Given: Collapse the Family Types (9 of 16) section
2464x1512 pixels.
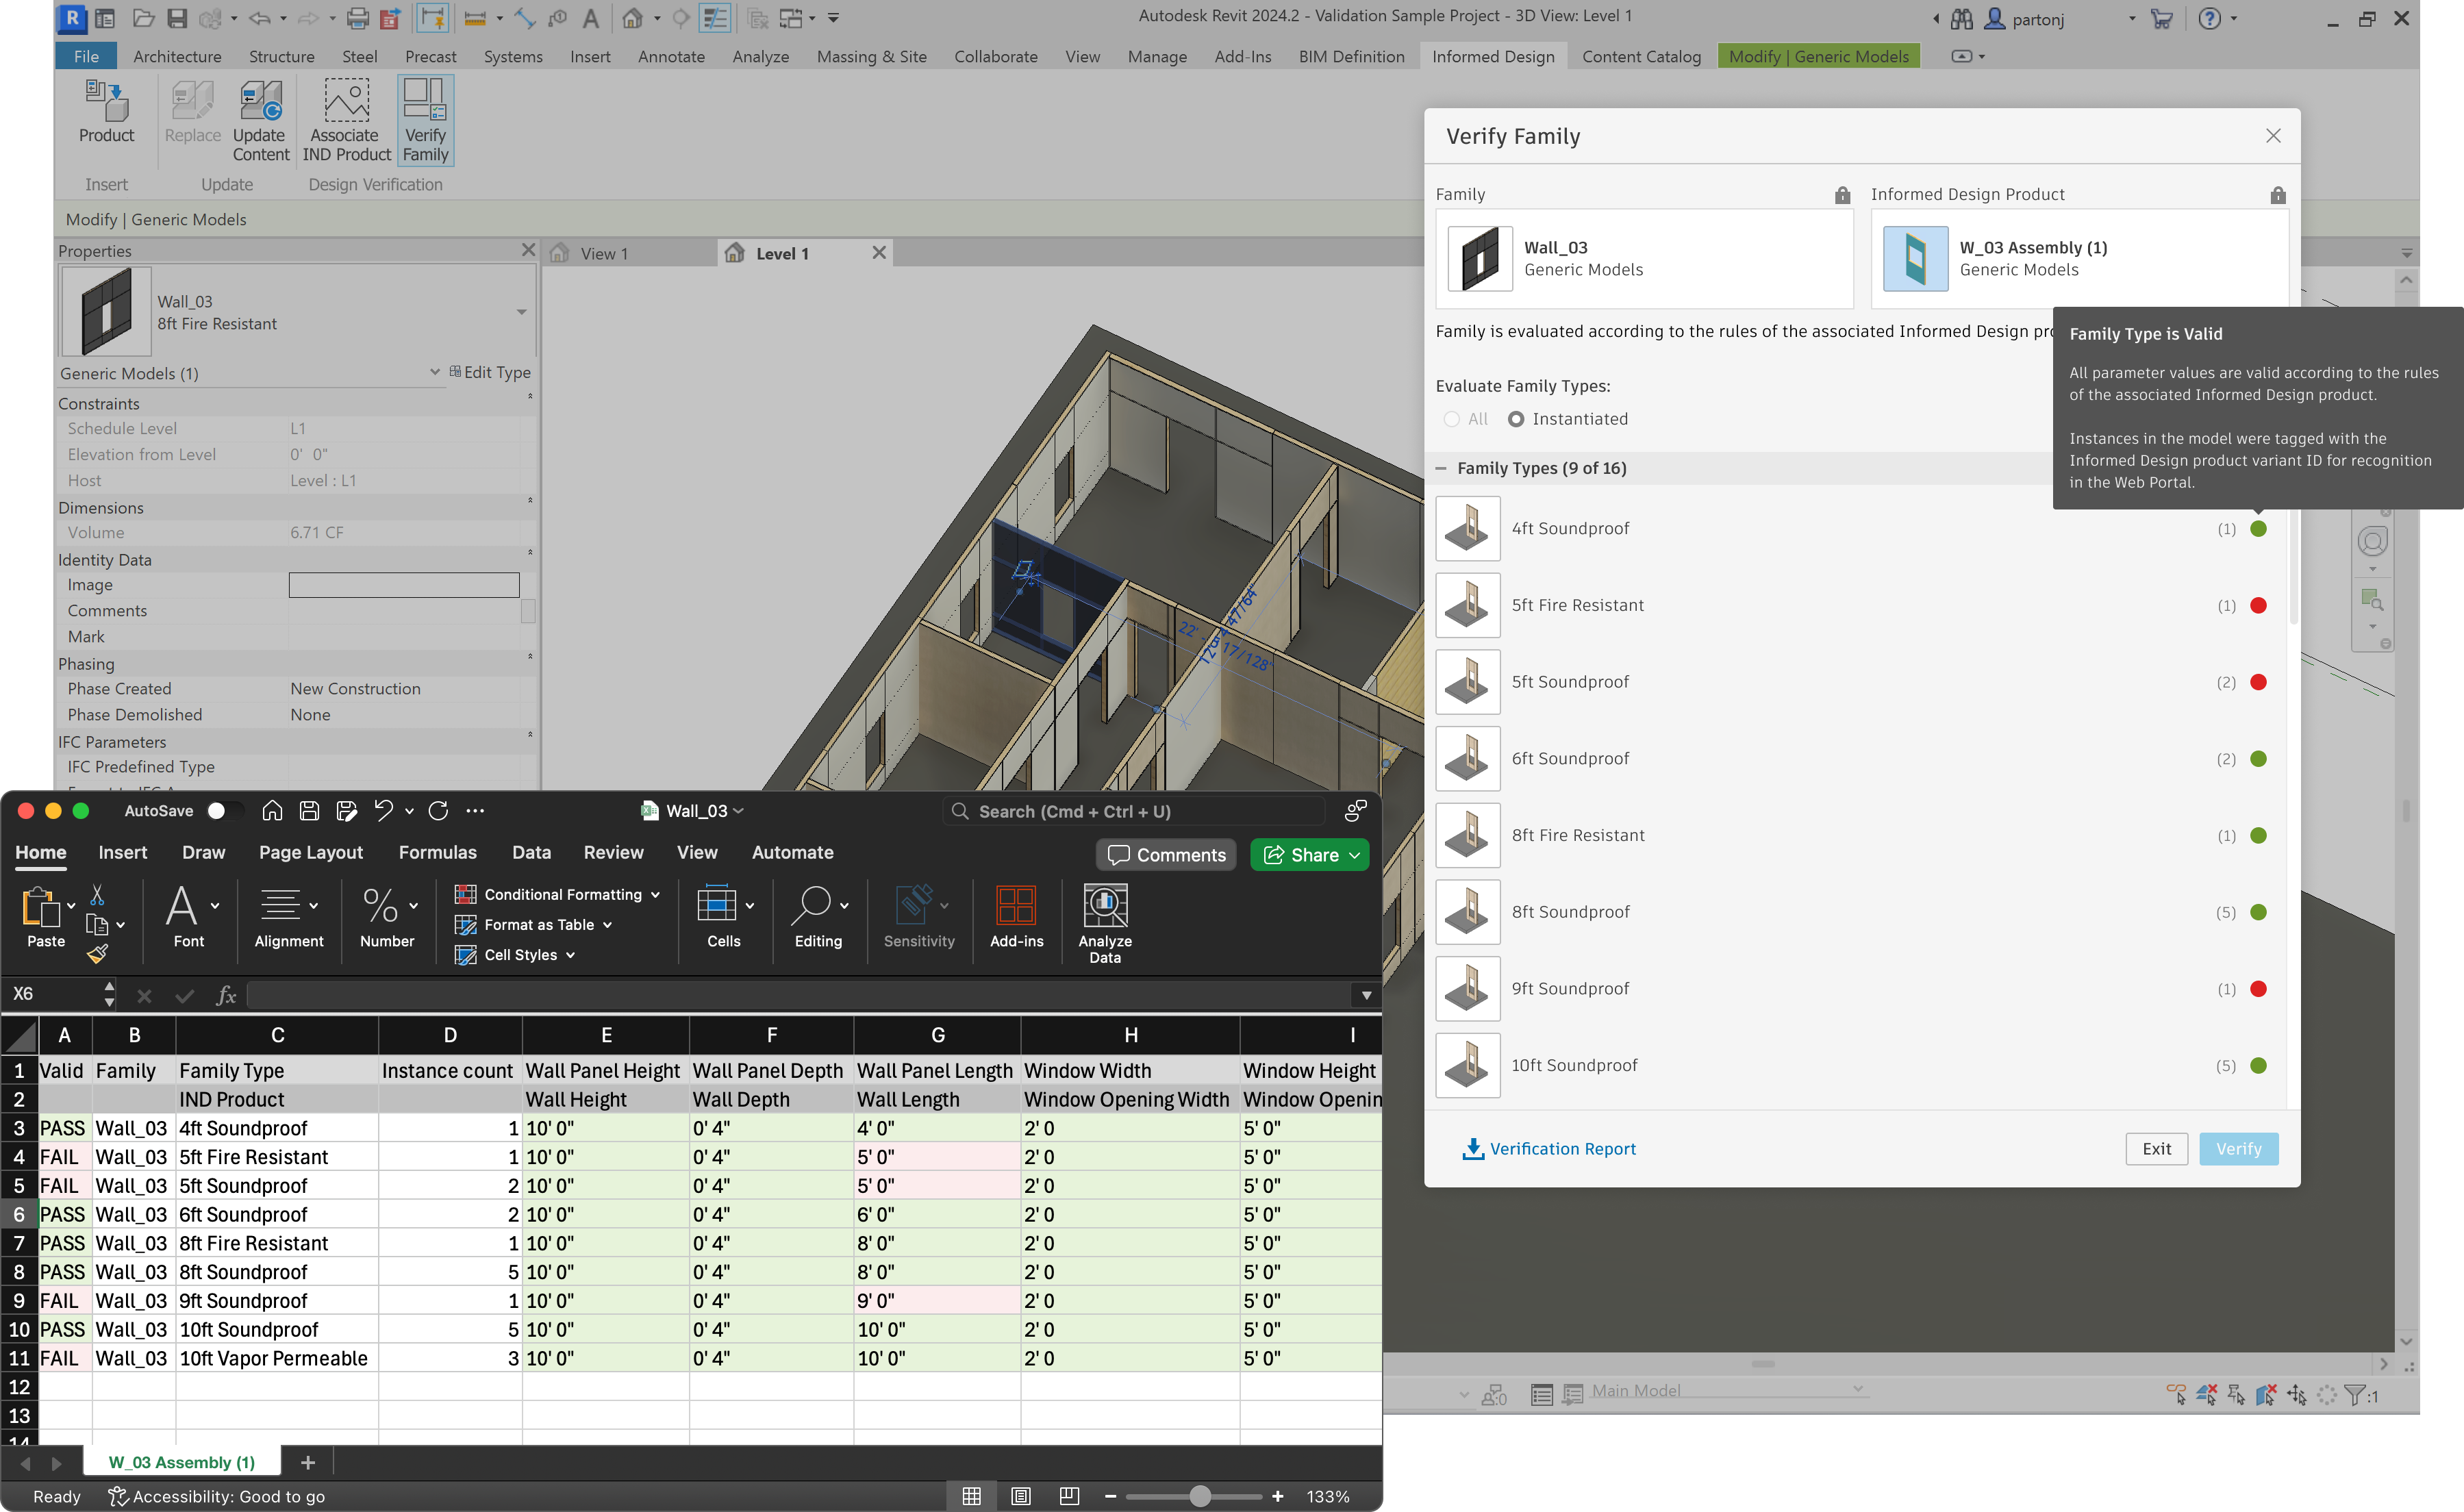Looking at the screenshot, I should [x=1440, y=467].
